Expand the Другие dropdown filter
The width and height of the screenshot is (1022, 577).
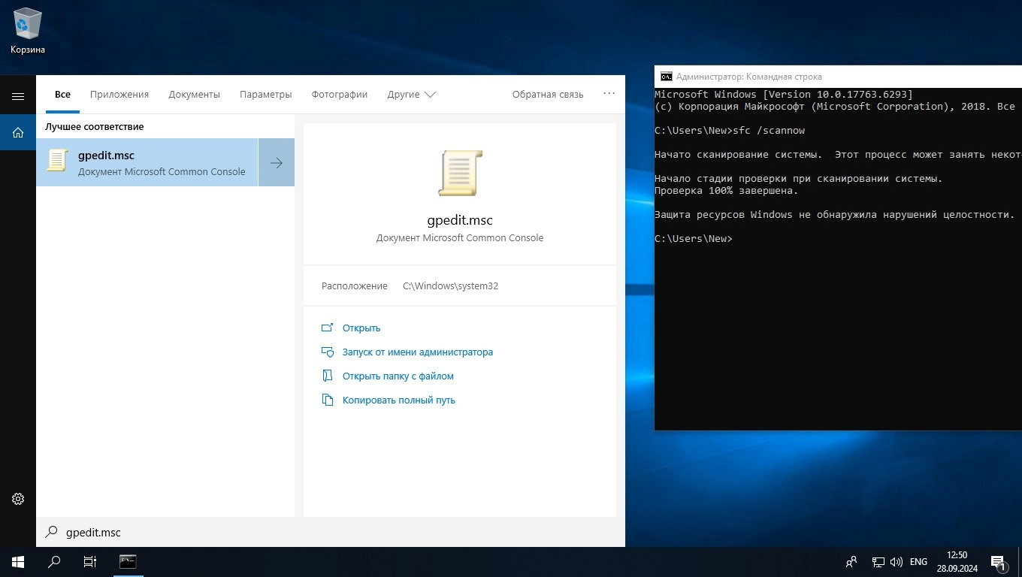click(x=411, y=95)
